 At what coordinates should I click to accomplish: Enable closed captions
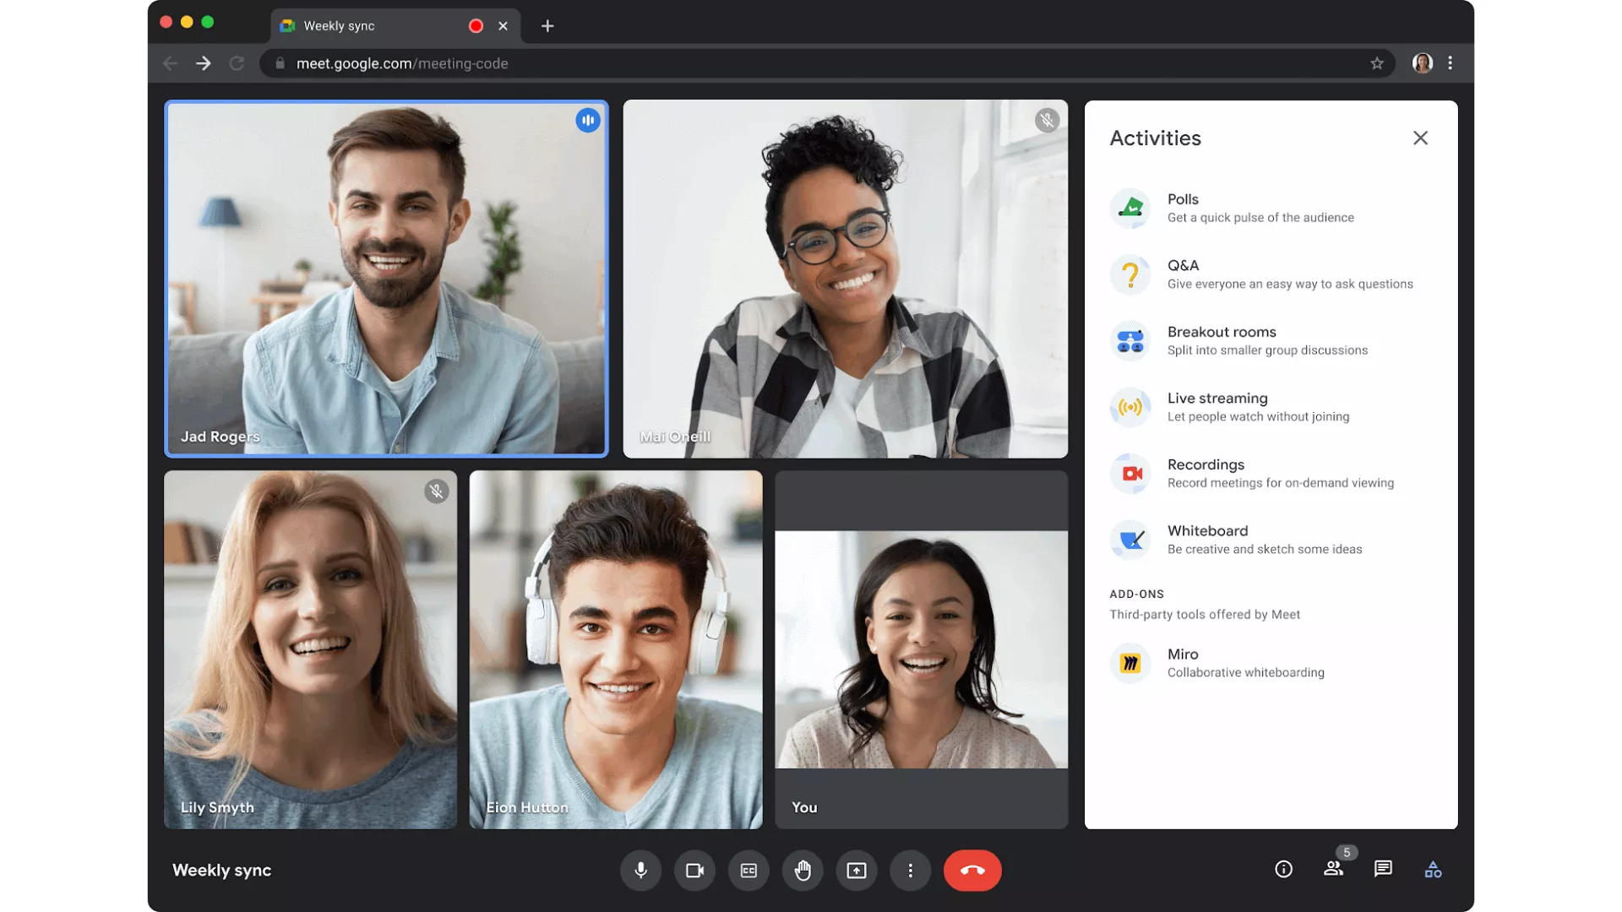point(748,870)
